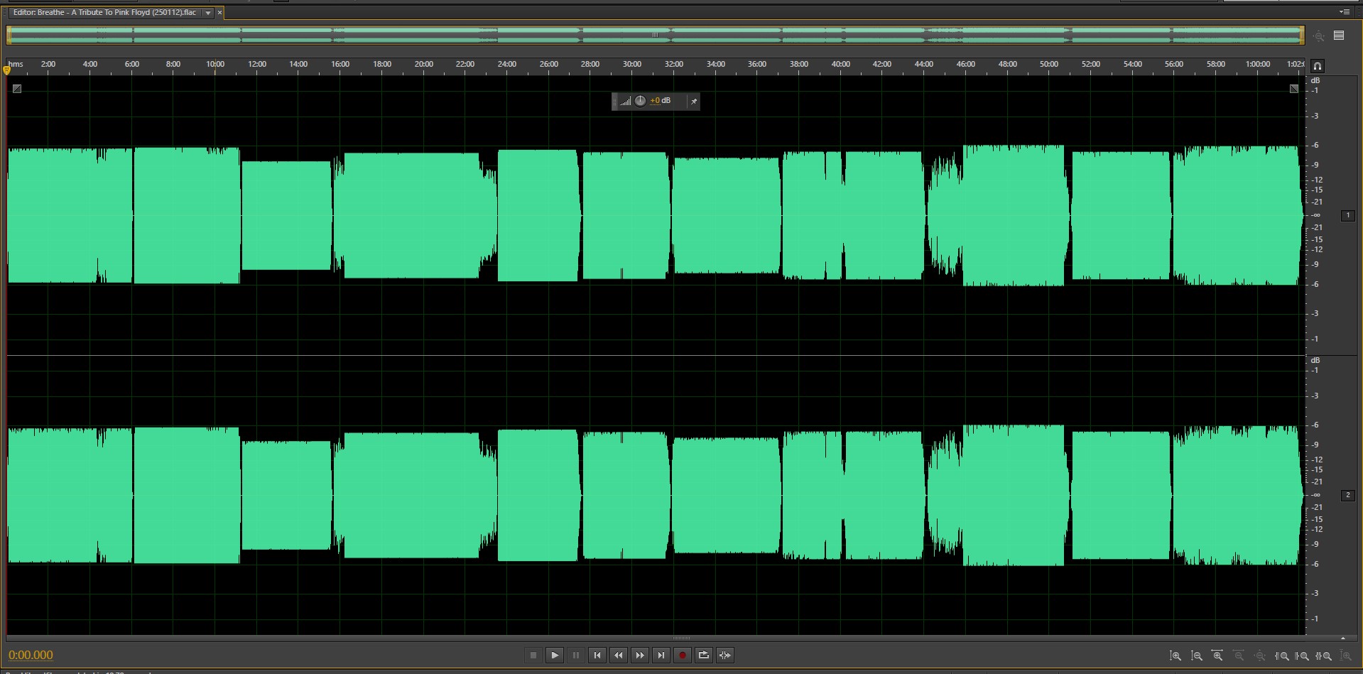
Task: Click the fade-in handle at waveform start
Action: click(17, 89)
